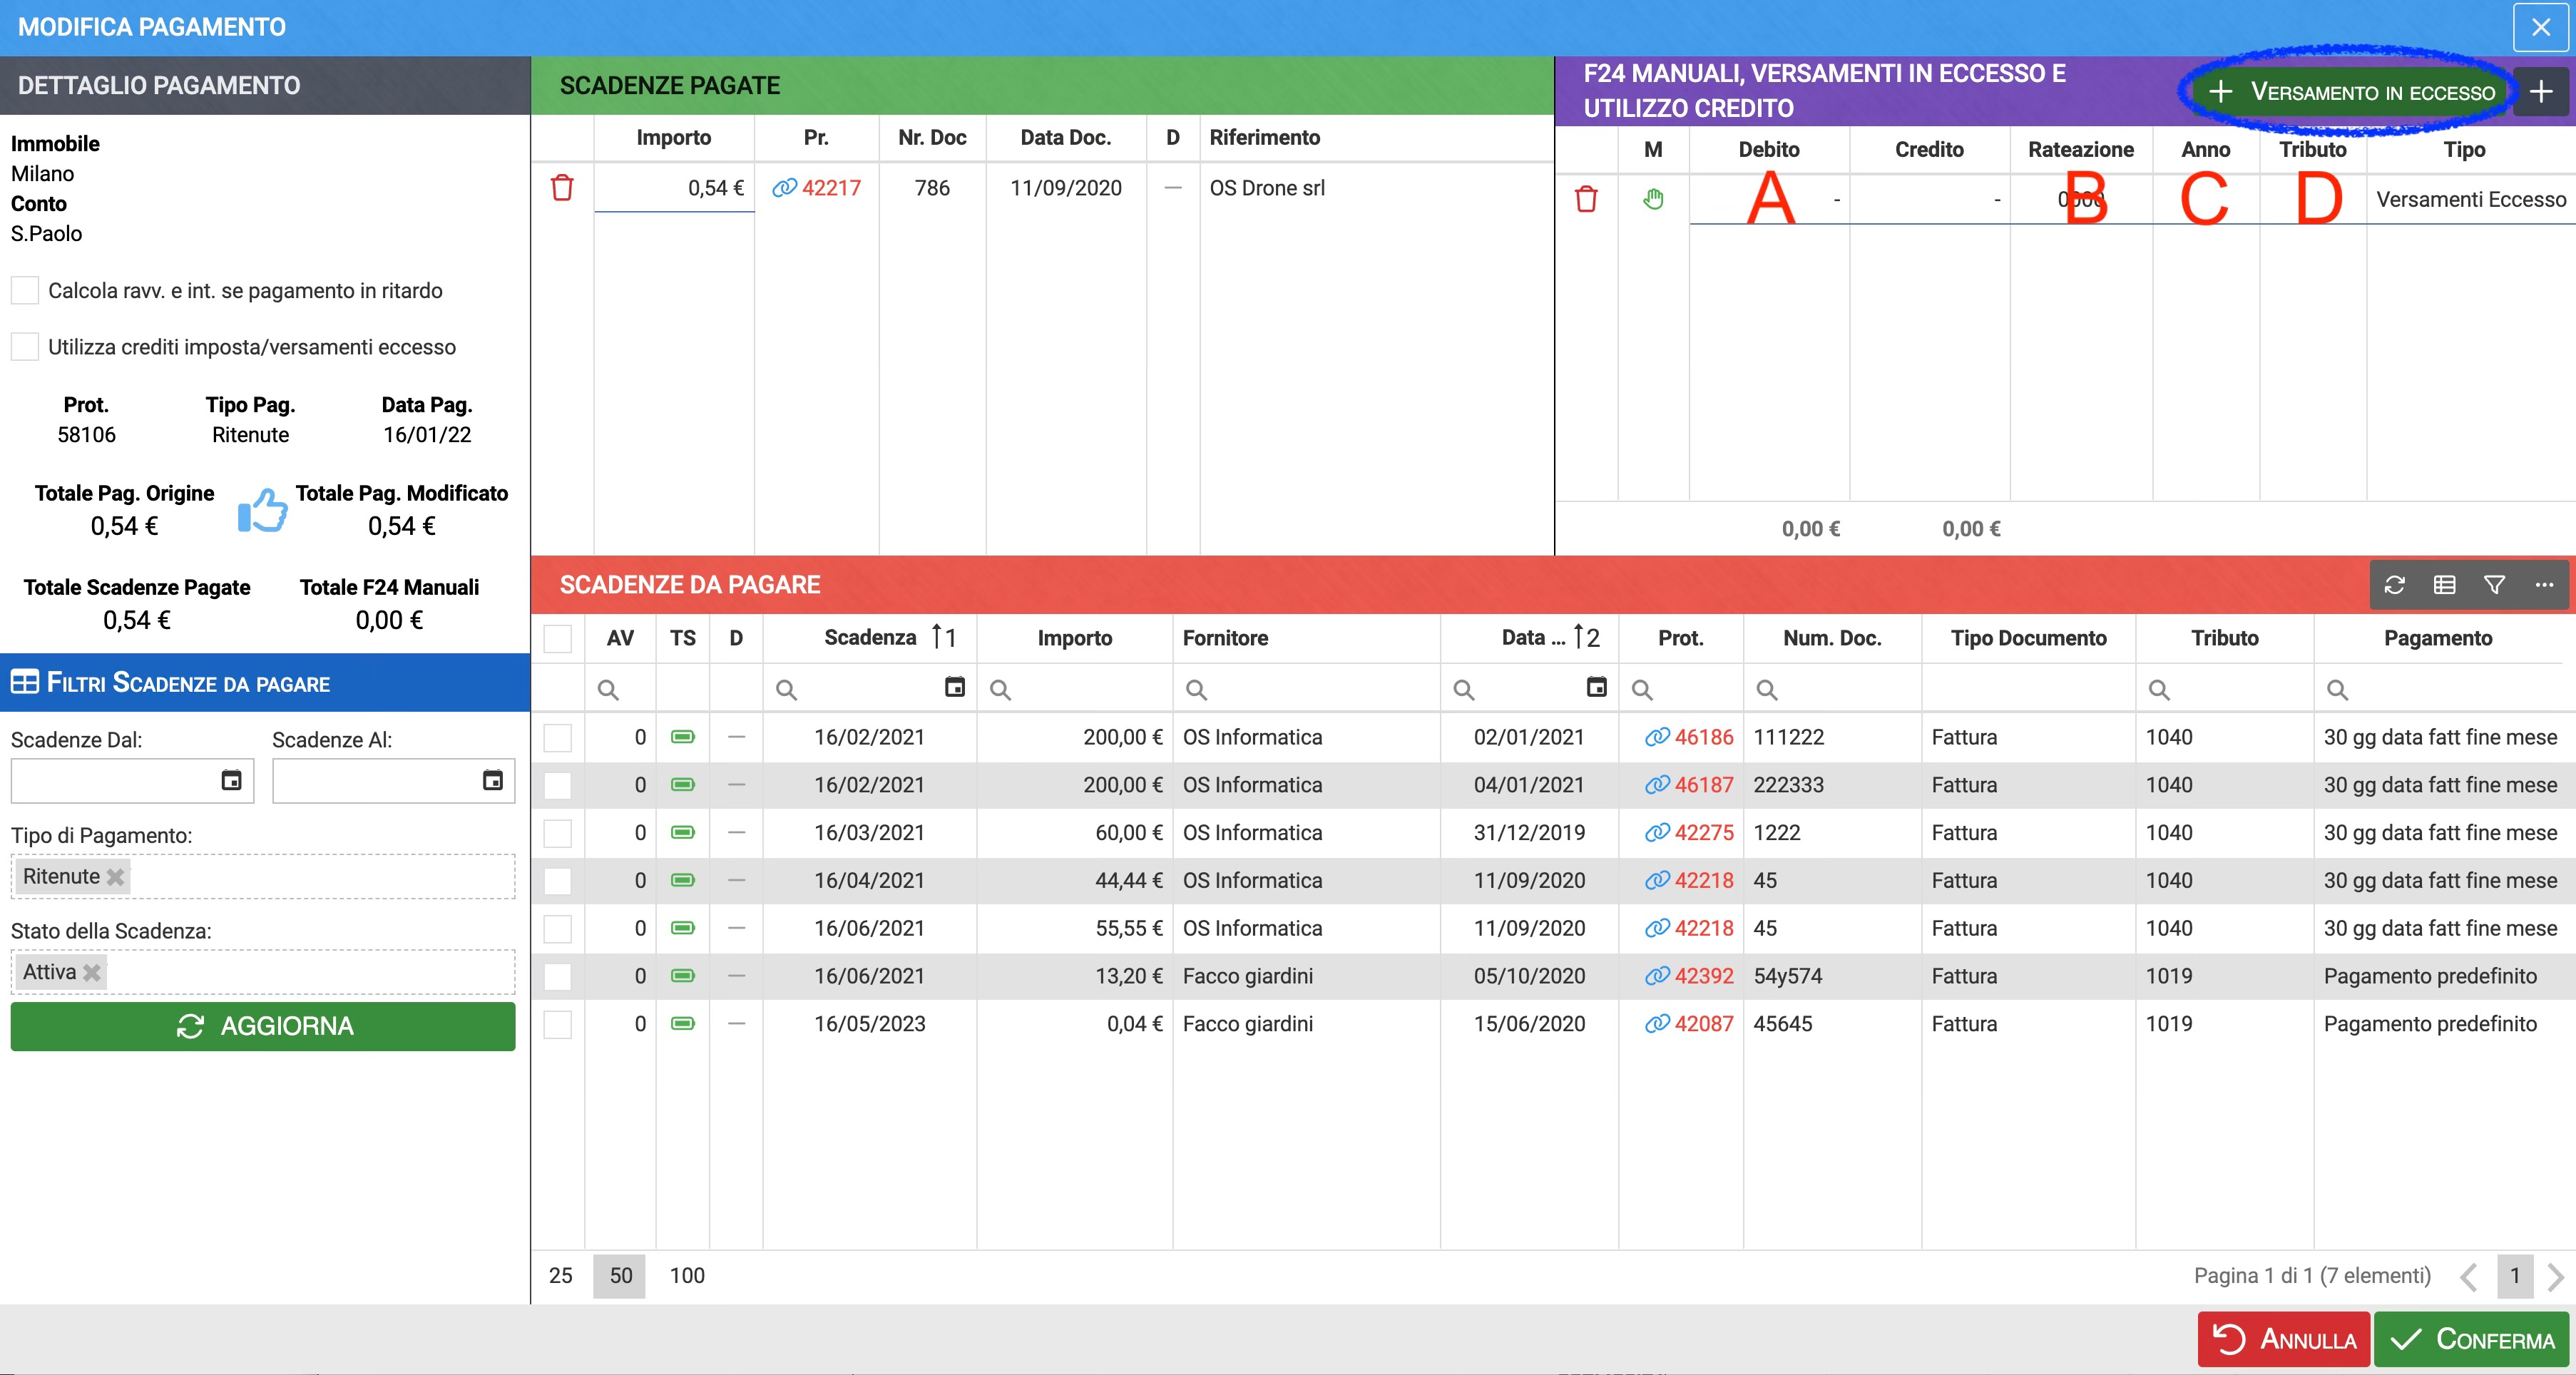Select the 16/05/2023 Facco giardini row checkbox
Image resolution: width=2576 pixels, height=1375 pixels.
(557, 1024)
